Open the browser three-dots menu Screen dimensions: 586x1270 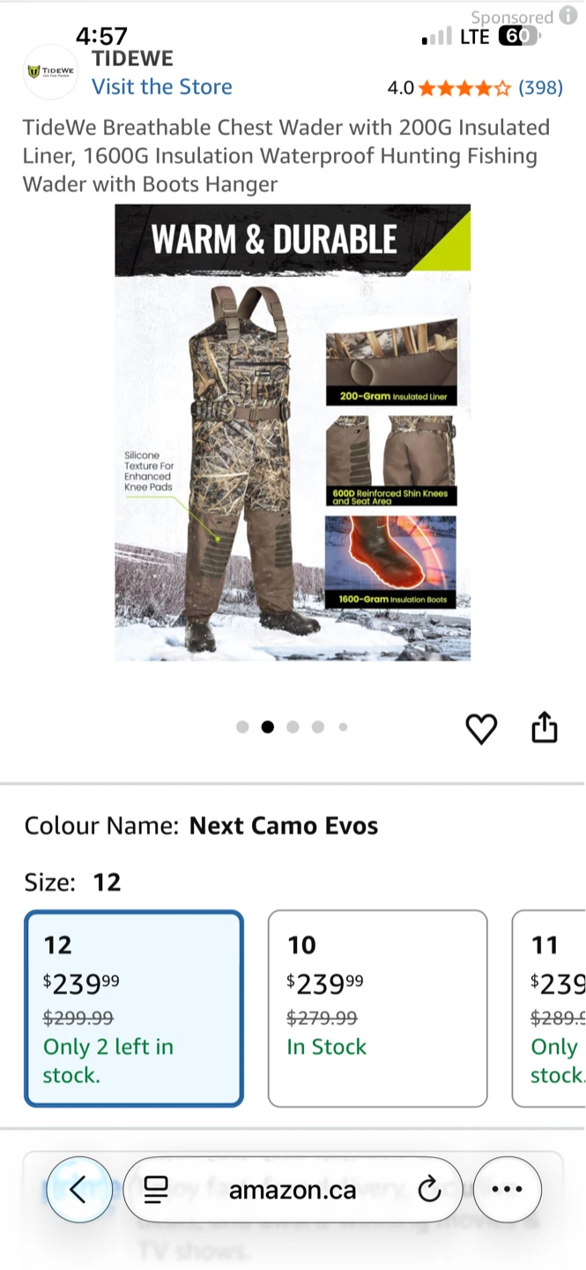(507, 1190)
